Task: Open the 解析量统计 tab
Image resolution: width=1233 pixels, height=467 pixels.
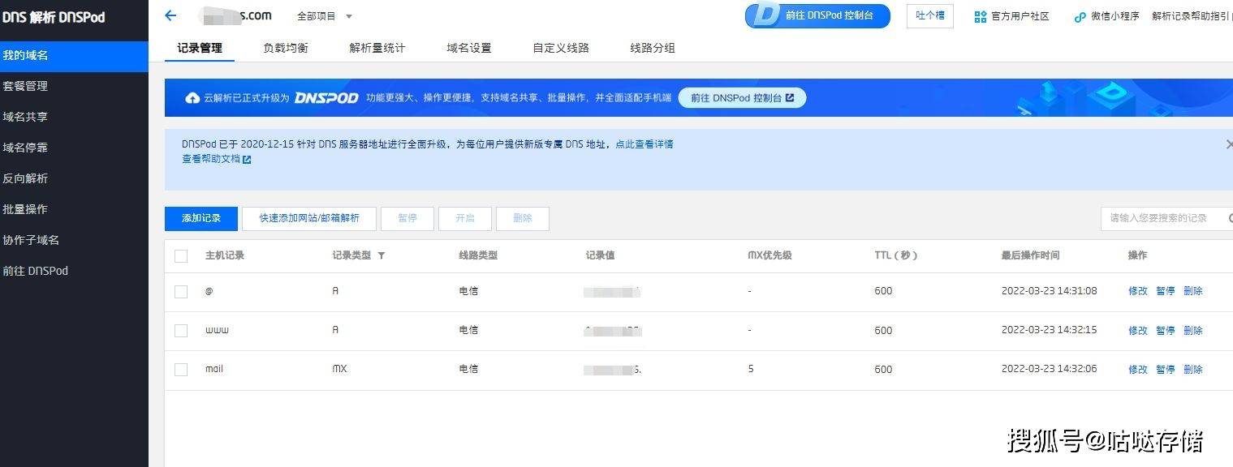Action: (x=377, y=48)
